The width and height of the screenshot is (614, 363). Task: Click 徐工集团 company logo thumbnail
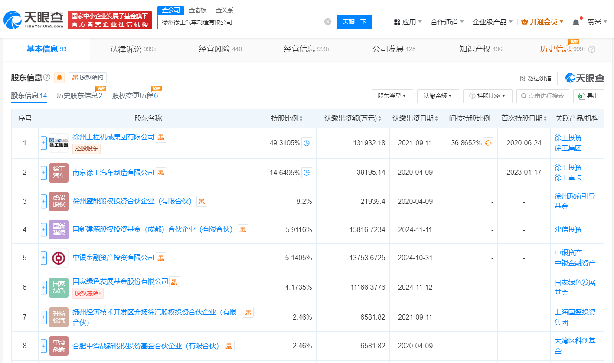click(59, 143)
